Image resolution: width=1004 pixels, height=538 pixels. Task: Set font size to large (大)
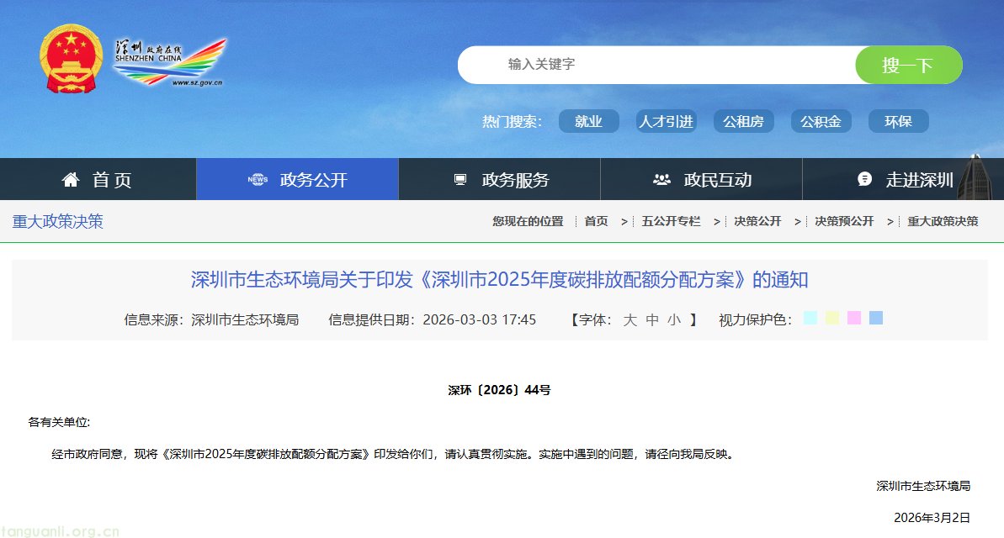pos(629,319)
